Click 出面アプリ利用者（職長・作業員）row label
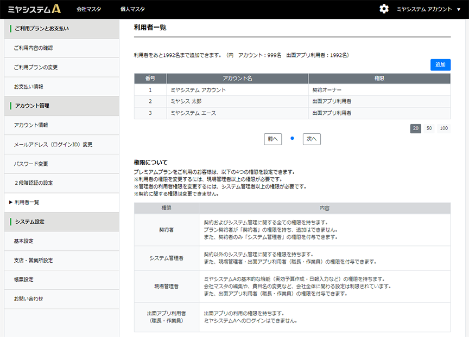Screen dimensions: 469x337 coord(166,317)
